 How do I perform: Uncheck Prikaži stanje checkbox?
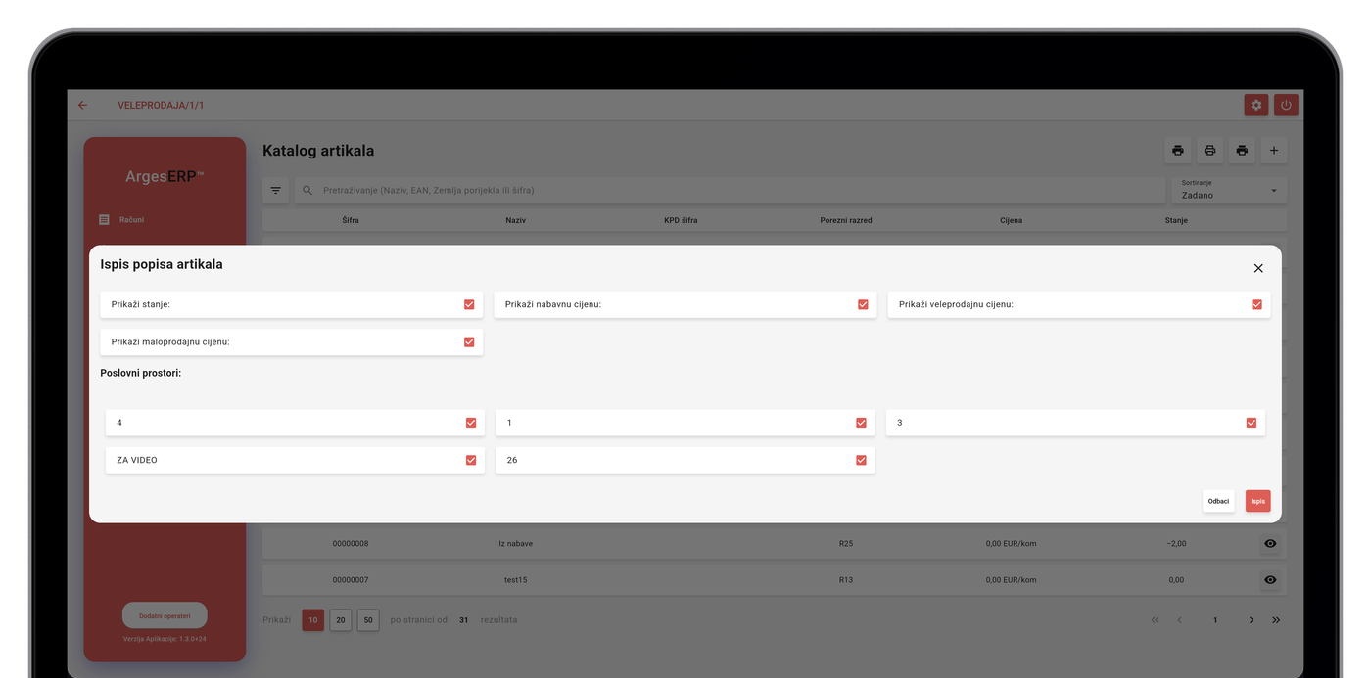click(469, 304)
